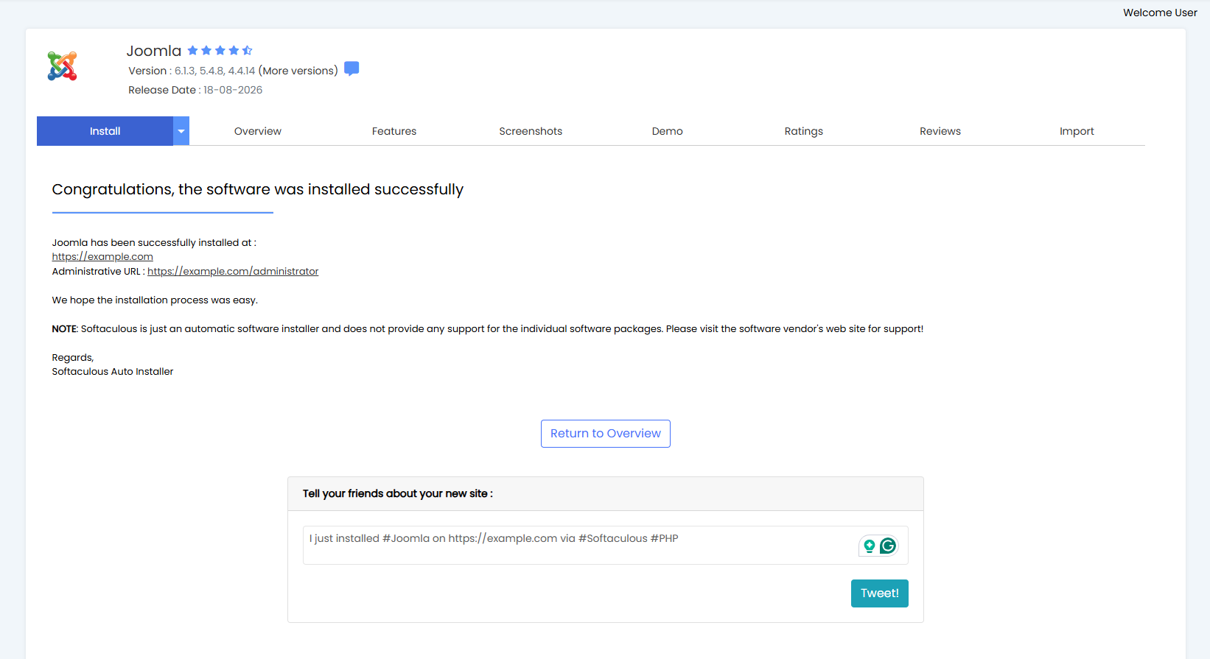Expand the Install button dropdown arrow
The height and width of the screenshot is (659, 1210).
click(x=181, y=131)
